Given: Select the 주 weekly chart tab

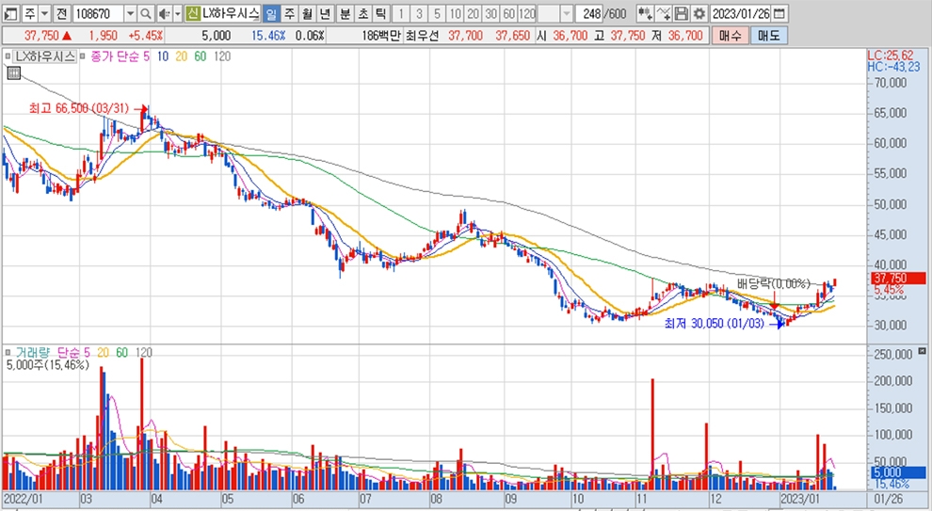Looking at the screenshot, I should pyautogui.click(x=289, y=13).
